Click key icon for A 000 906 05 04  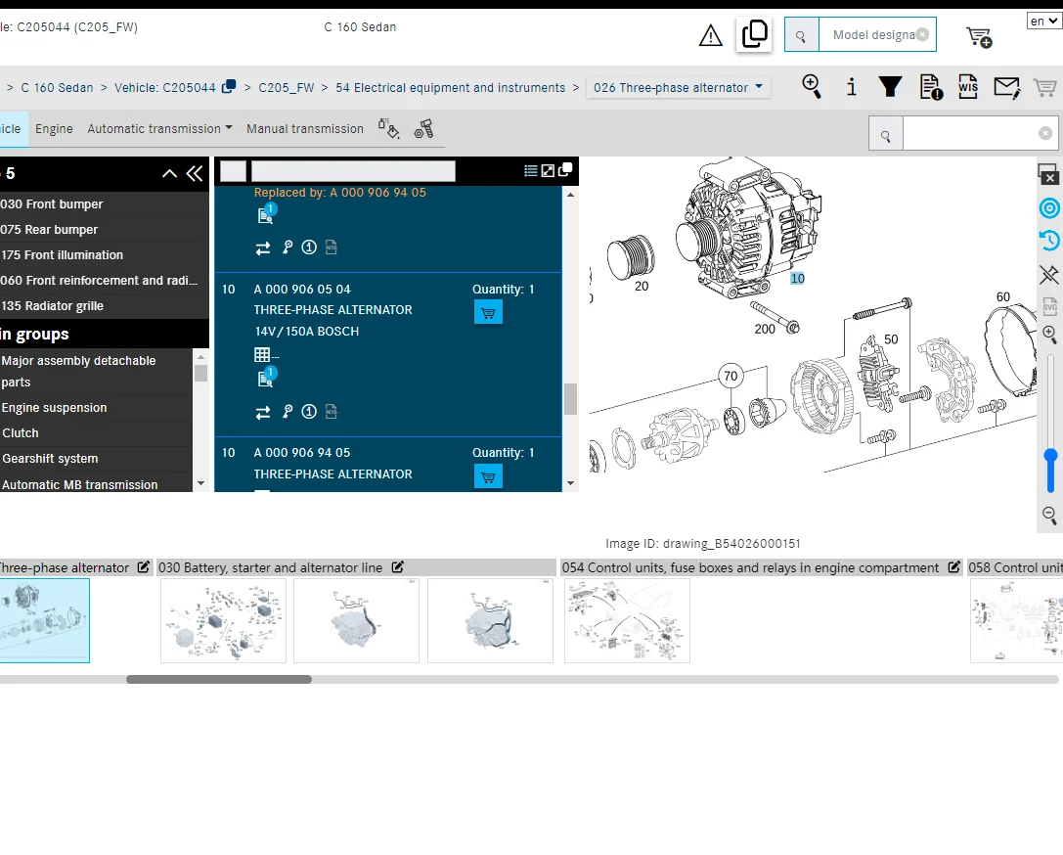coord(288,412)
